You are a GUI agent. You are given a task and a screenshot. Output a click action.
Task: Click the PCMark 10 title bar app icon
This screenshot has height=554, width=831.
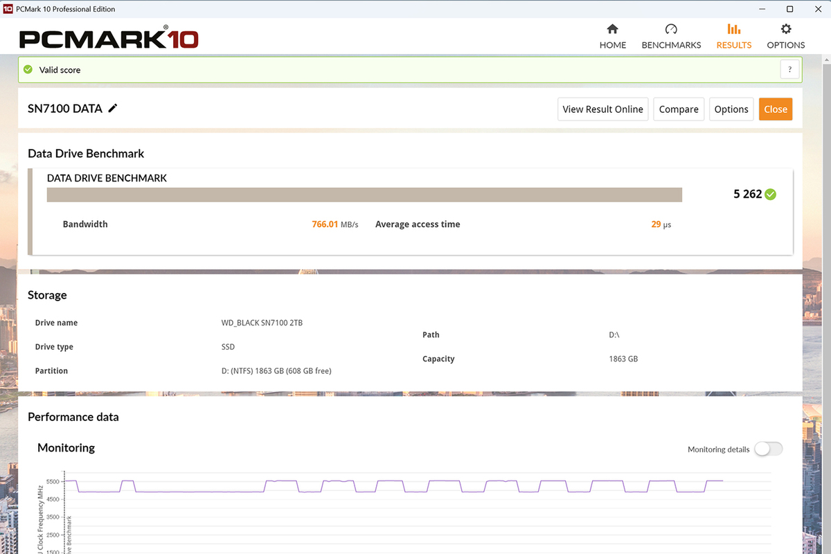point(8,9)
